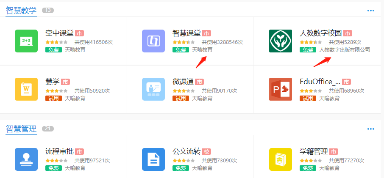Image resolution: width=384 pixels, height=178 pixels.
Task: Click the 校 tag next to 公文流转
Action: (x=206, y=151)
